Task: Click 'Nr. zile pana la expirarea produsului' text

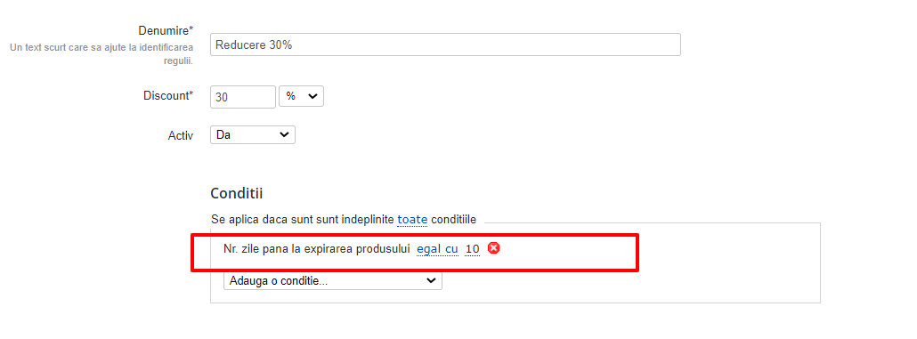Action: click(x=317, y=249)
